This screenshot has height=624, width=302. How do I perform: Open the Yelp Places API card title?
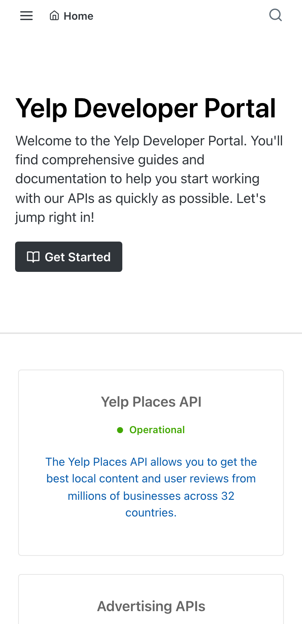[151, 402]
